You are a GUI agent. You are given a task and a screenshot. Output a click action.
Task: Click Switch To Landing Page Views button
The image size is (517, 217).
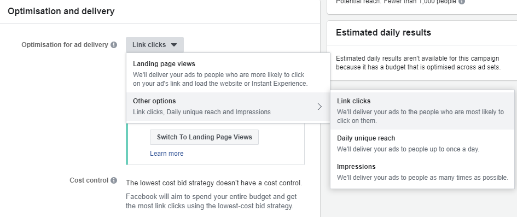click(x=205, y=137)
